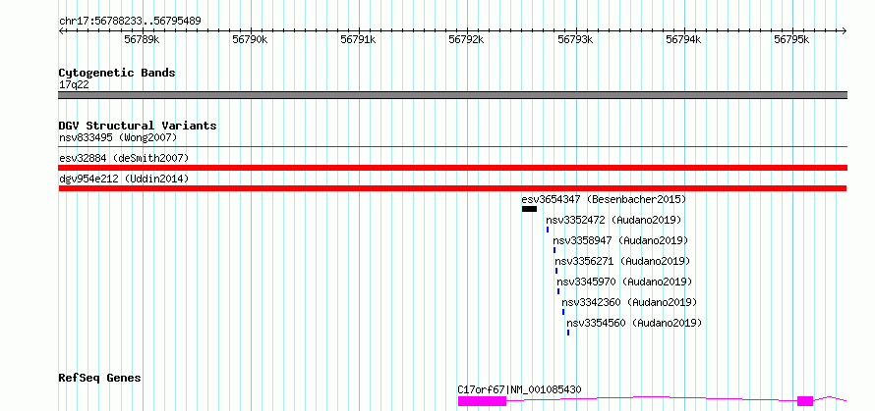This screenshot has width=875, height=411.
Task: Click the chr17:56788233..56795489 coordinate label
Action: [130, 22]
